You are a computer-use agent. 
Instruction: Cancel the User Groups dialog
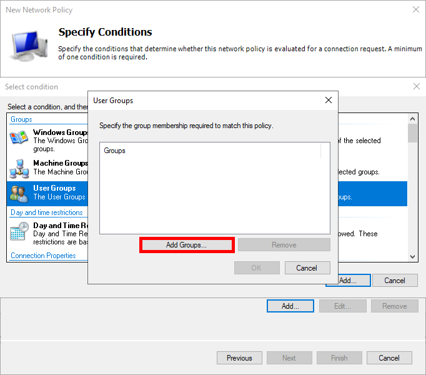[307, 267]
